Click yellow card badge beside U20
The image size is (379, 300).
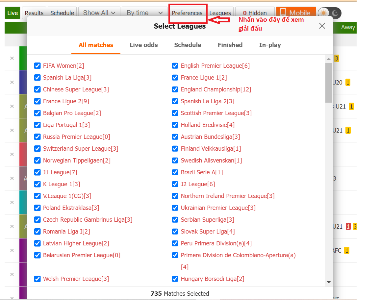point(348,82)
